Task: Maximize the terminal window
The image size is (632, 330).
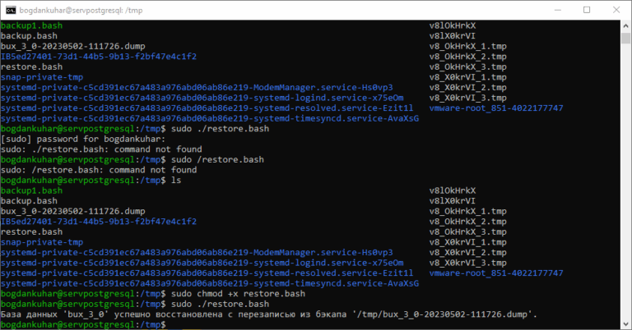Action: click(x=586, y=10)
